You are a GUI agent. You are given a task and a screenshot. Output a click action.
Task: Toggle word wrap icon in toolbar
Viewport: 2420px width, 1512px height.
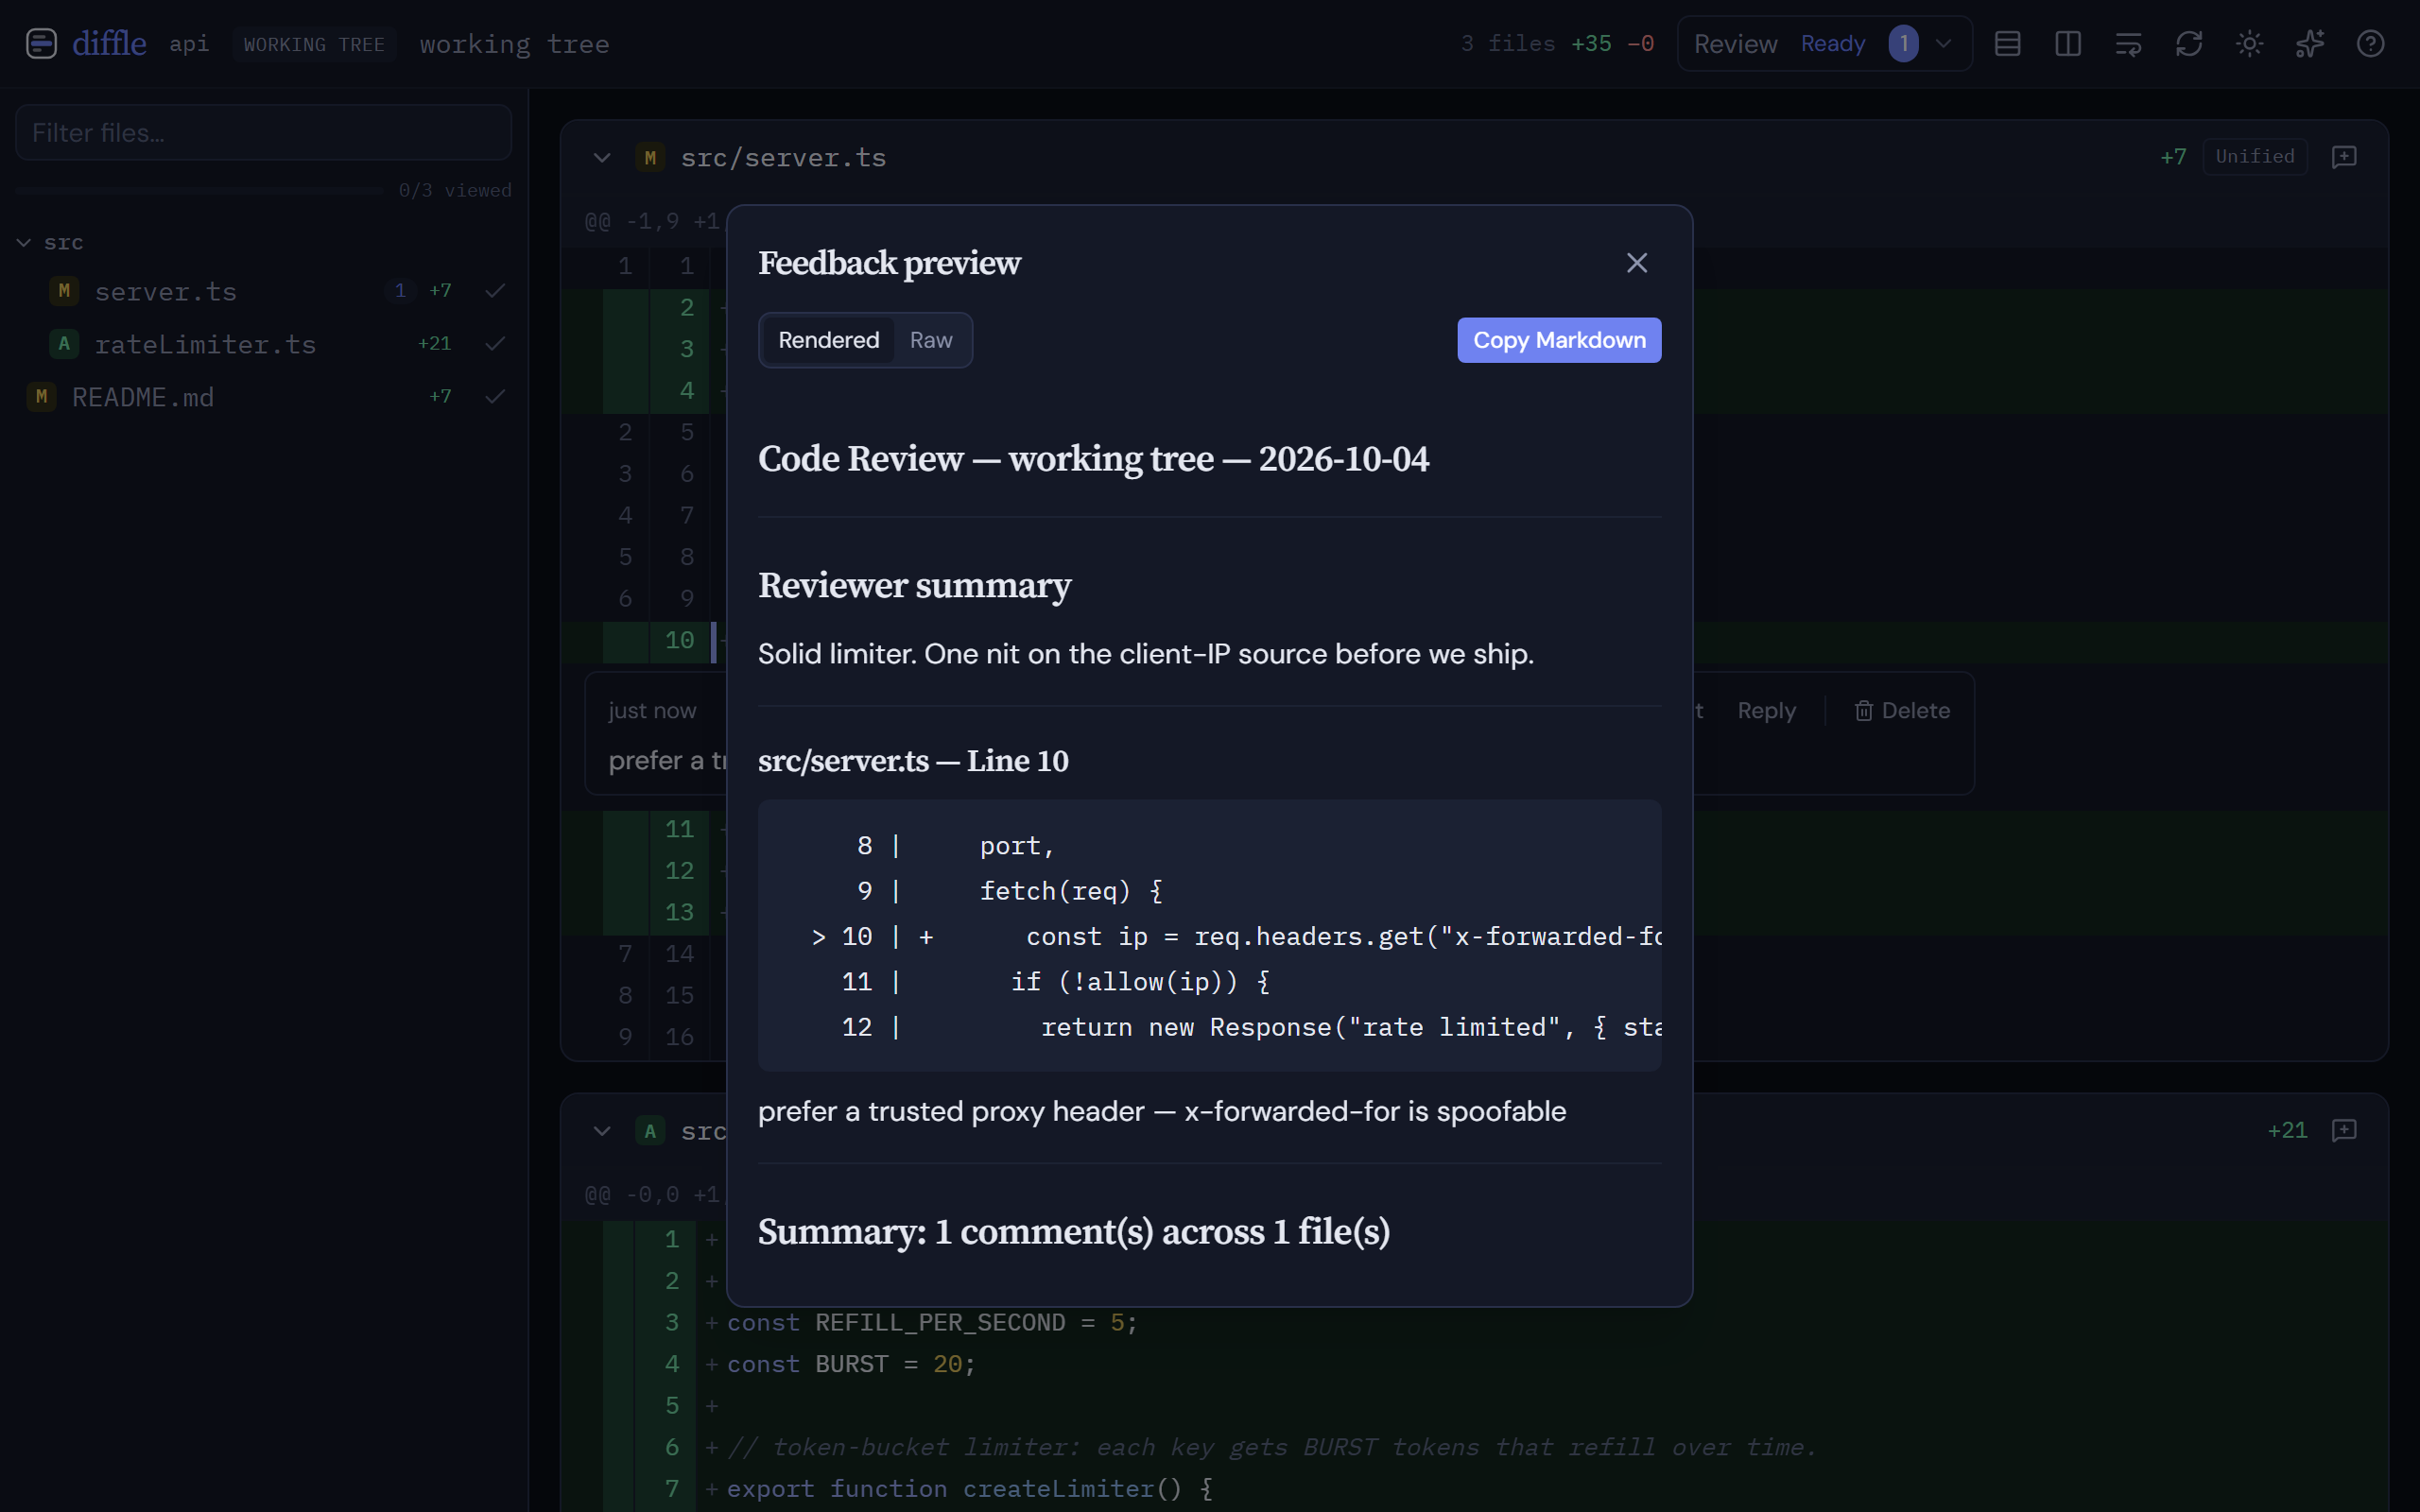point(2128,43)
